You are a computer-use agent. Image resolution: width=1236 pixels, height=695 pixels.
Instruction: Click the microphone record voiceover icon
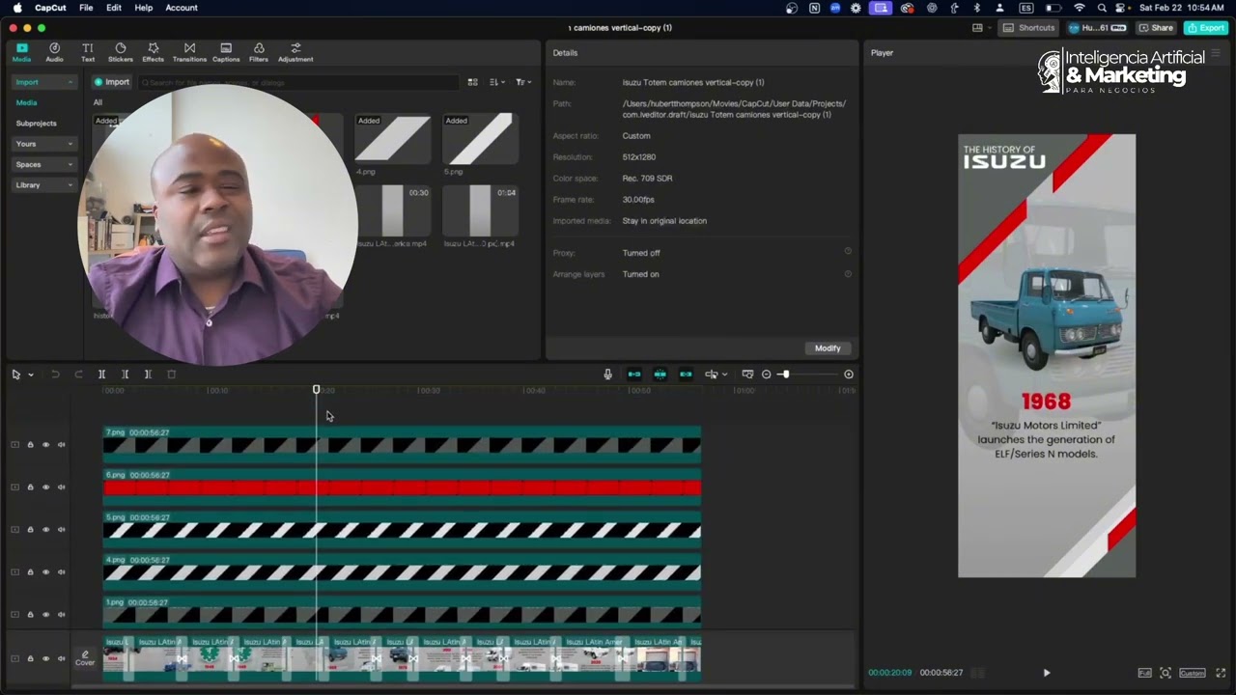[x=607, y=375]
